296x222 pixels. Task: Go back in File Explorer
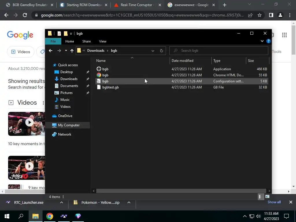click(50, 51)
